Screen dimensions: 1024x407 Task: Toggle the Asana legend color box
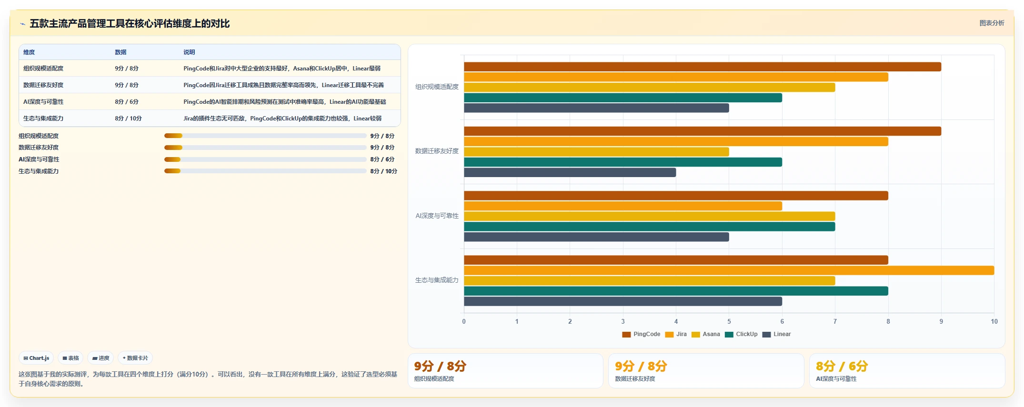695,334
